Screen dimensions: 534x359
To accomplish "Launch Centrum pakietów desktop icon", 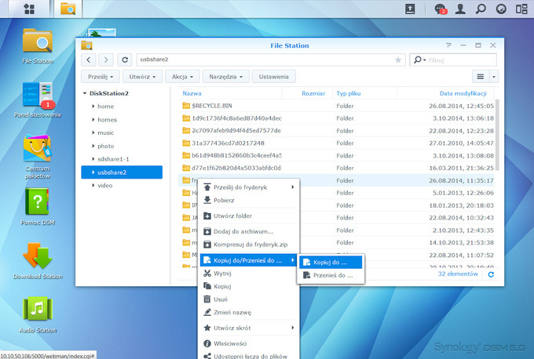I will (x=38, y=157).
